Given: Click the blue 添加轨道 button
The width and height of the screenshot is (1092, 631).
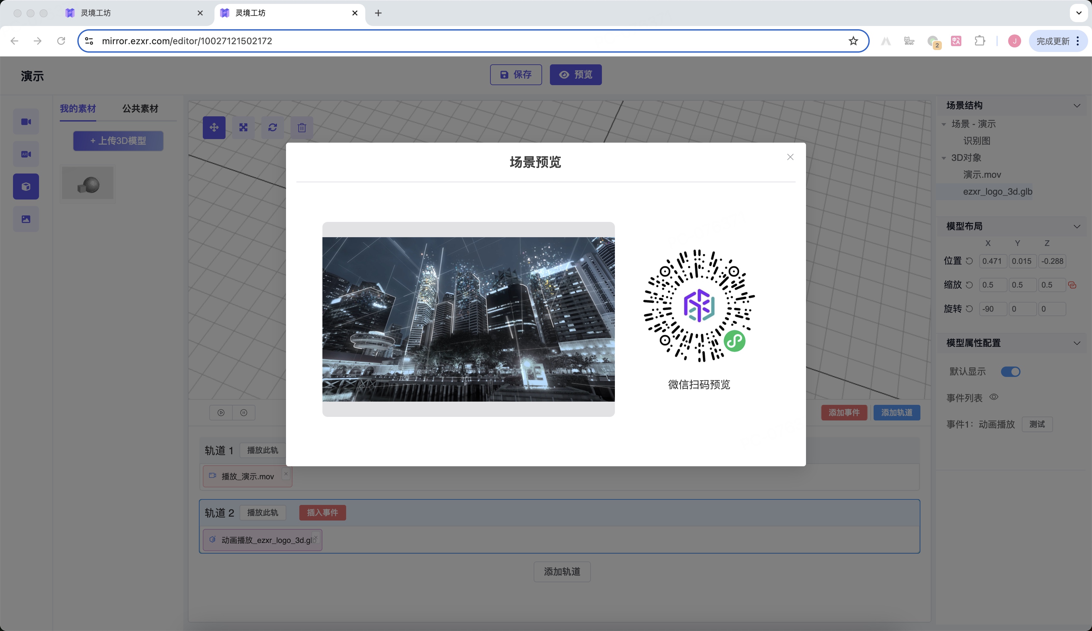Looking at the screenshot, I should (x=897, y=413).
